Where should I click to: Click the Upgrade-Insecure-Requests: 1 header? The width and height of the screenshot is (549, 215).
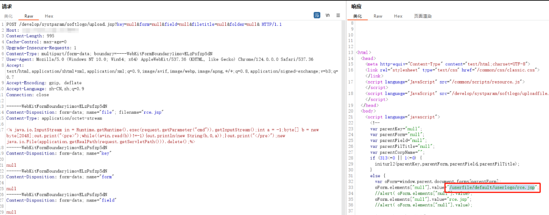41,48
